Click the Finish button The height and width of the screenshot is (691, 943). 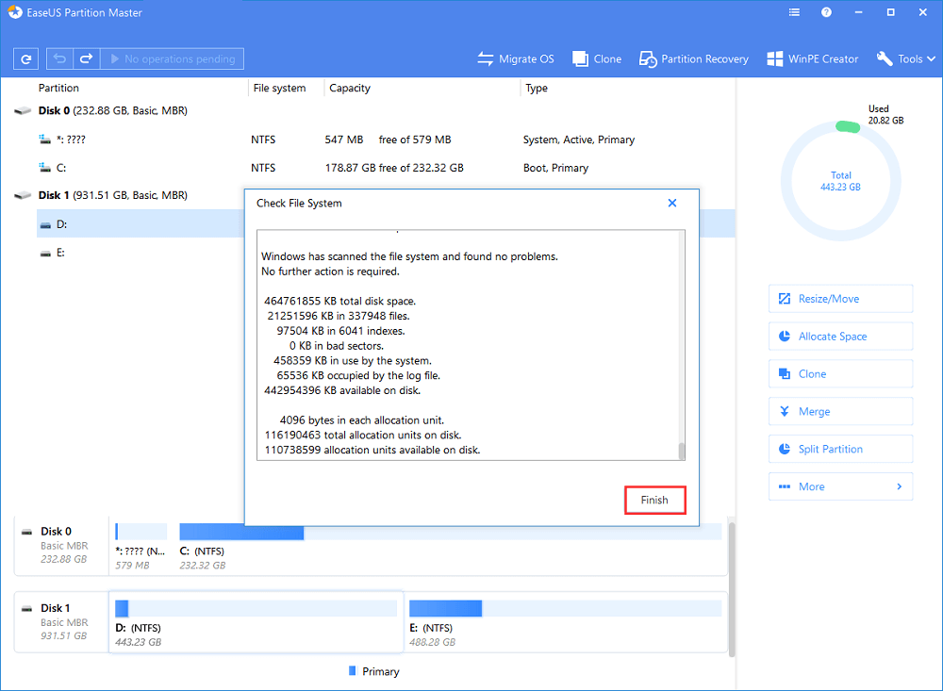tap(655, 501)
